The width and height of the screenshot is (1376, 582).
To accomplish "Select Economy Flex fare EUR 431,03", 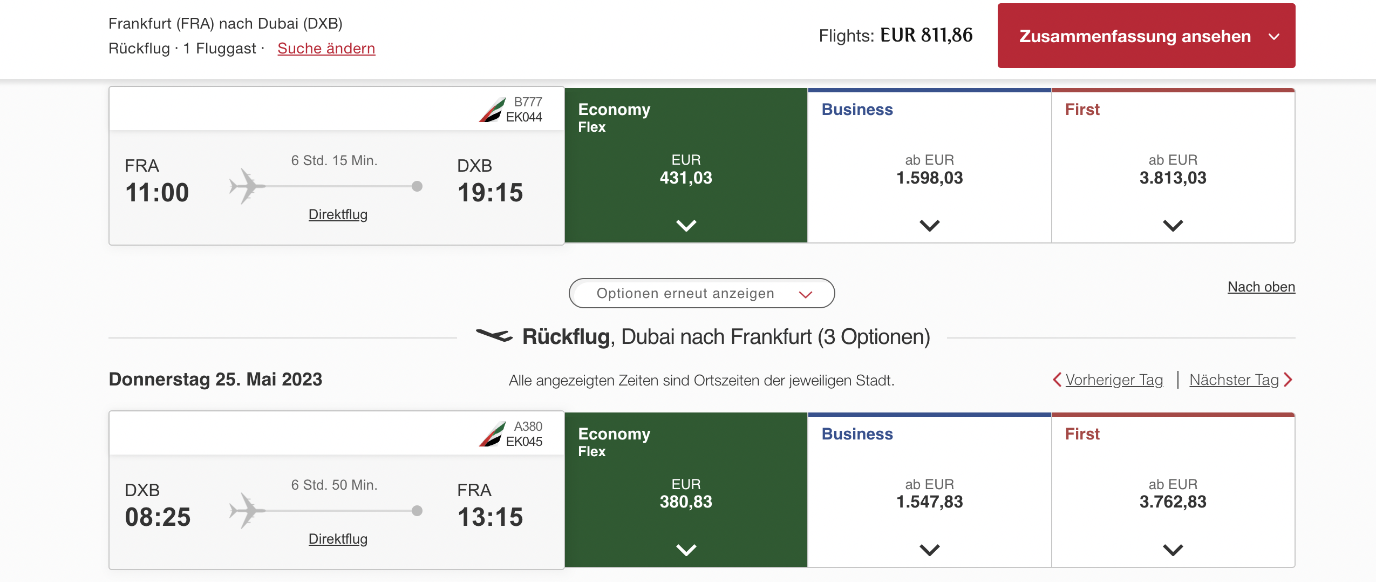I will pyautogui.click(x=686, y=170).
